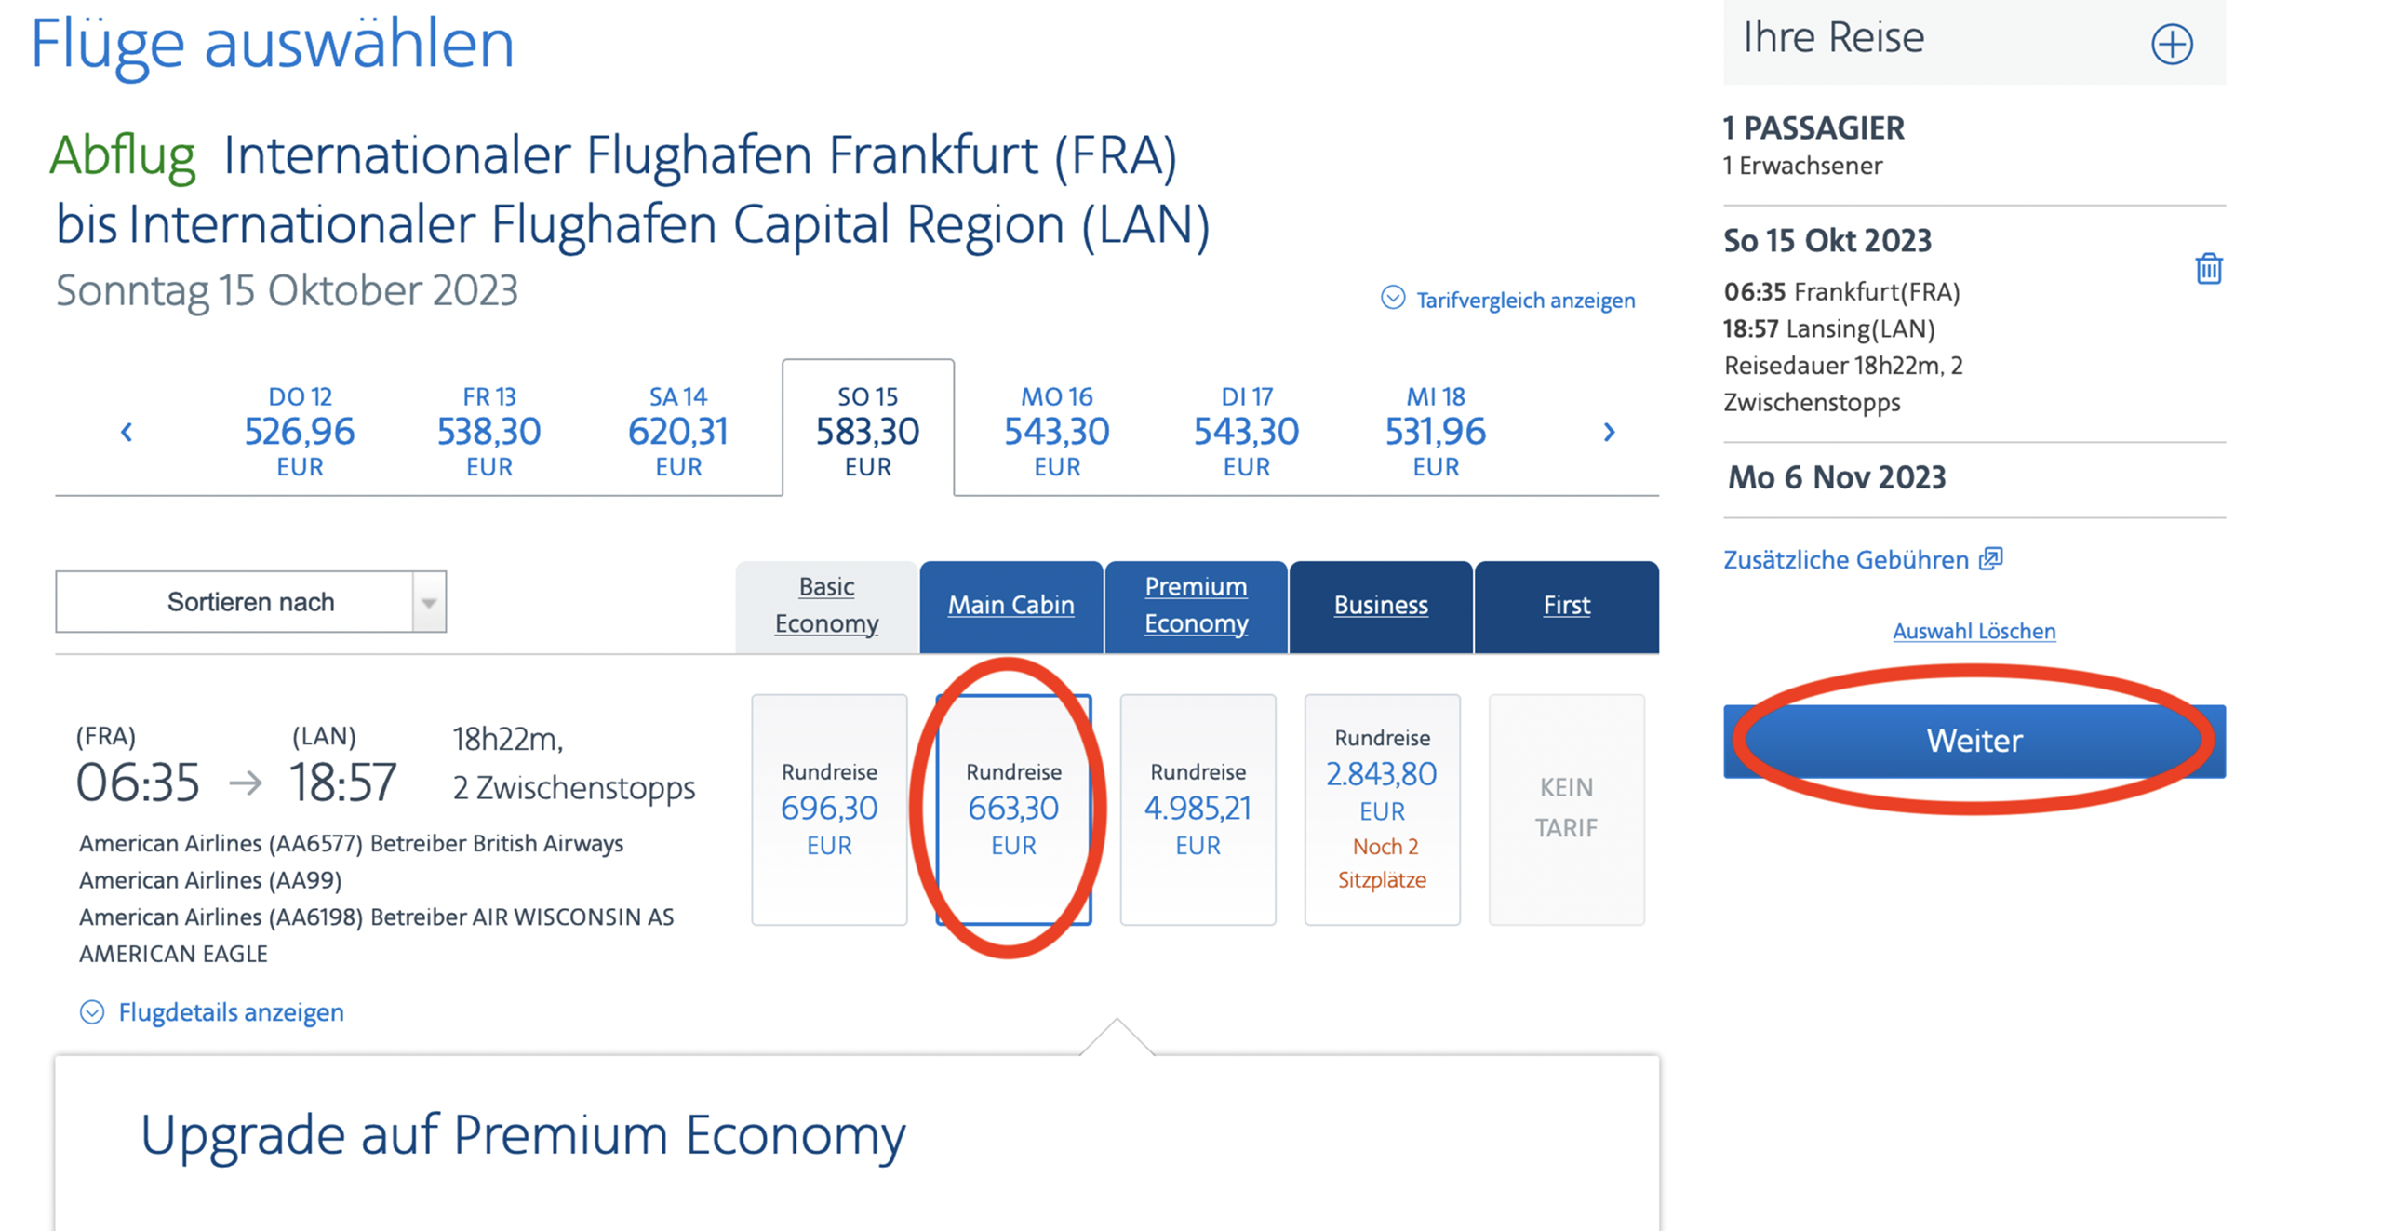Select the Premium Economy fare of 4.985,21 EUR

point(1198,810)
